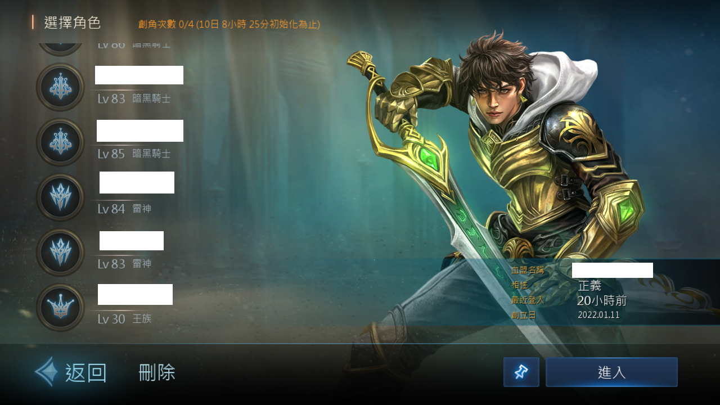Choose the Lv 84 雷神 class emblem
Viewport: 720px width, 405px height.
pyautogui.click(x=60, y=197)
